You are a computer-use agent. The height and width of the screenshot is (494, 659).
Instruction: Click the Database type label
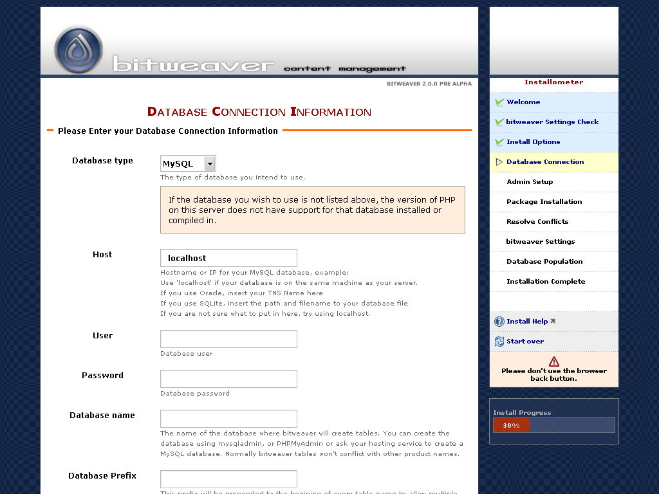tap(102, 161)
